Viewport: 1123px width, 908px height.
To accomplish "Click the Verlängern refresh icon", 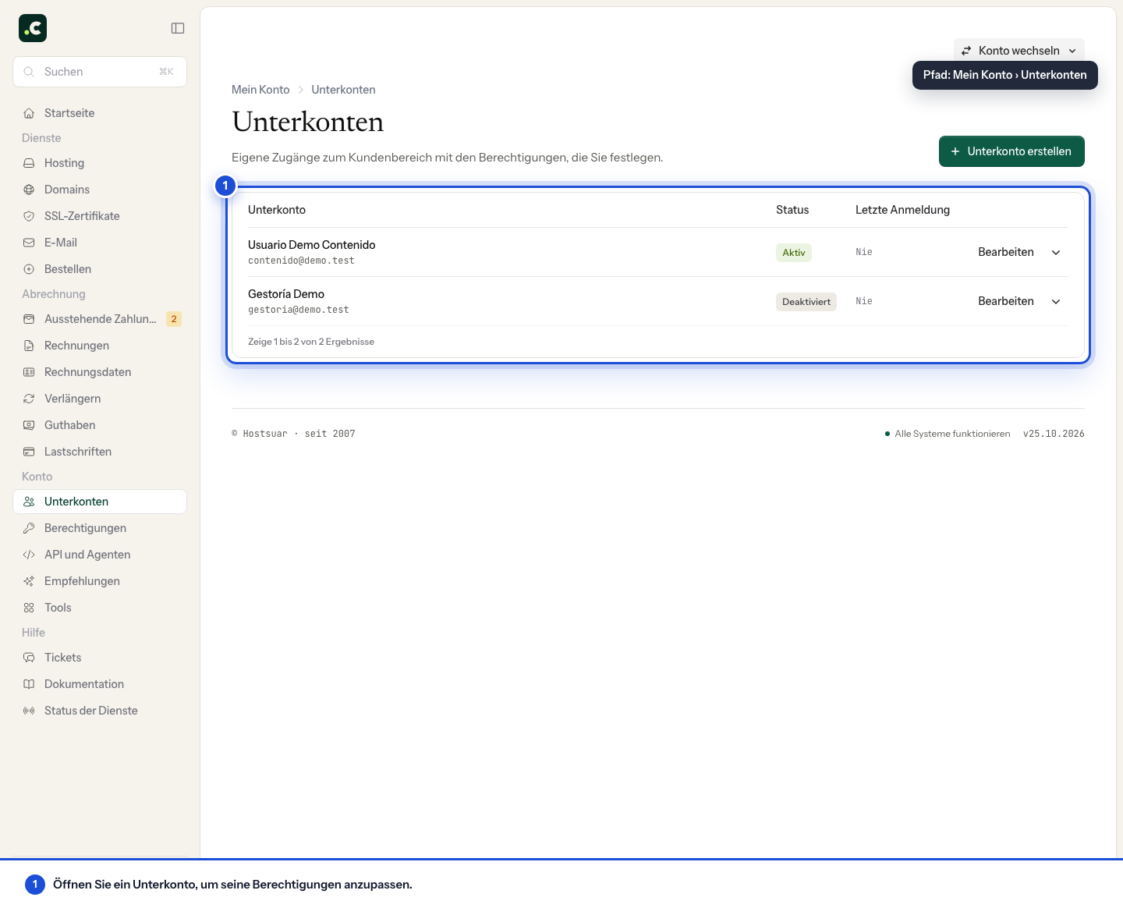I will 29,399.
